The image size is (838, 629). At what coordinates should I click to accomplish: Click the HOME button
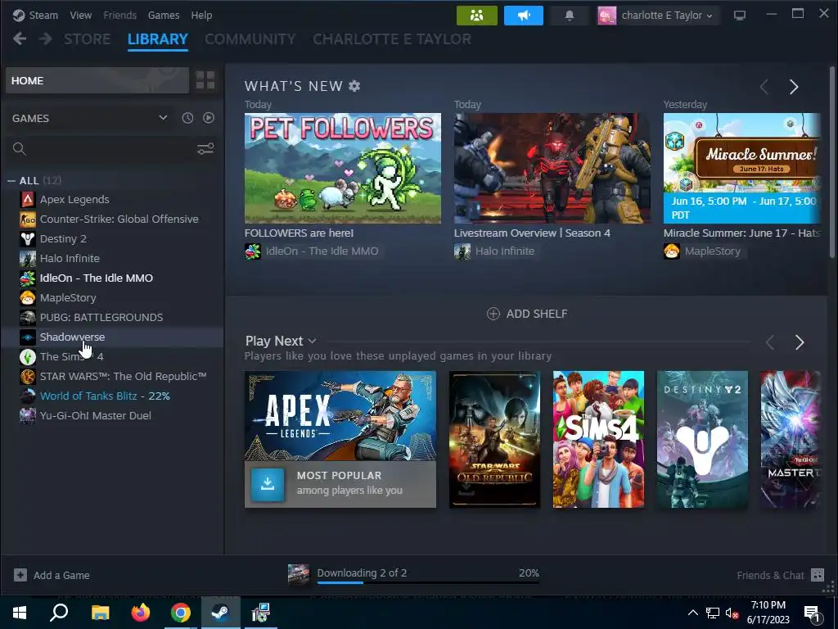coord(97,80)
